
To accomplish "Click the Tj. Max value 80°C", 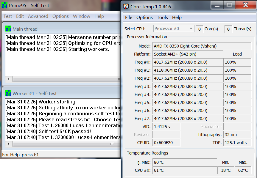I will [x=185, y=162].
